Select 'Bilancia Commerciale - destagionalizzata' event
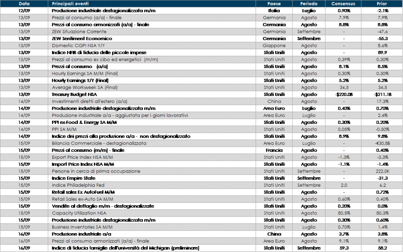Image resolution: width=403 pixels, height=252 pixels. pos(99,143)
